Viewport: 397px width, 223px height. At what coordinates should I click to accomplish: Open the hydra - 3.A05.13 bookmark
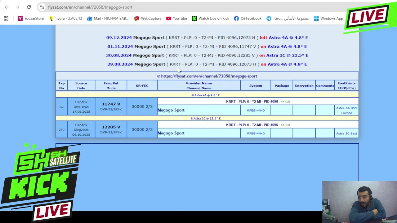click(65, 19)
